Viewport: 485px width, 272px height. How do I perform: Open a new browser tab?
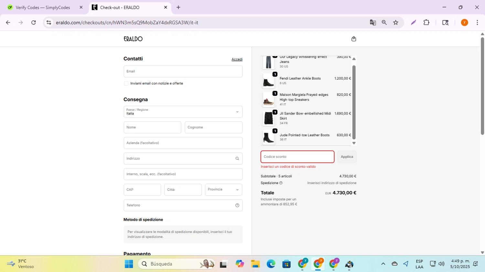(x=178, y=7)
